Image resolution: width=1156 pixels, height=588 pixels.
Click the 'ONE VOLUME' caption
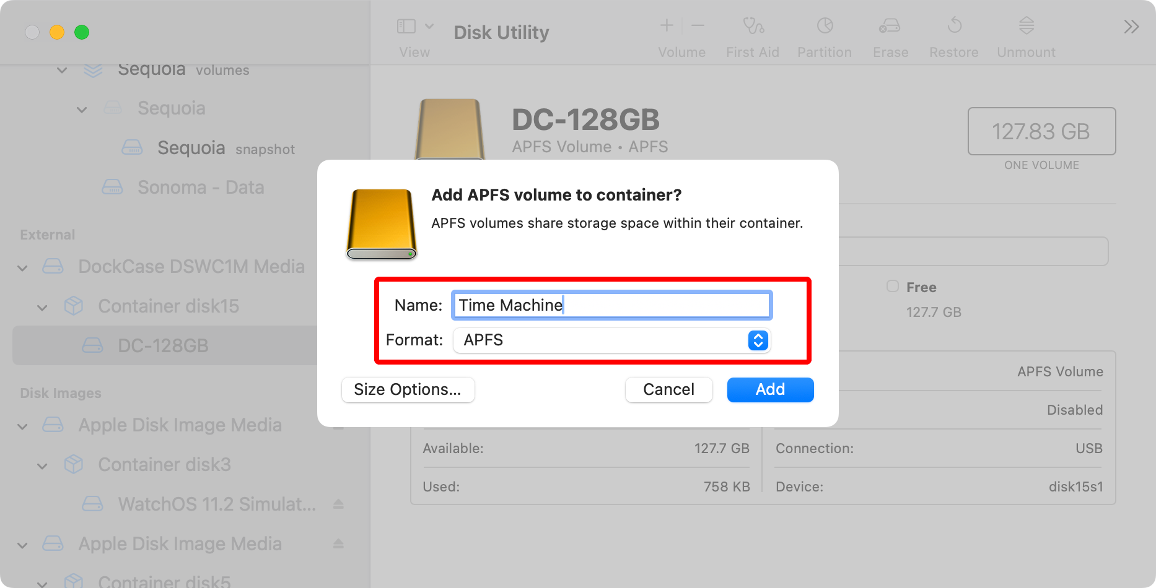[1041, 165]
